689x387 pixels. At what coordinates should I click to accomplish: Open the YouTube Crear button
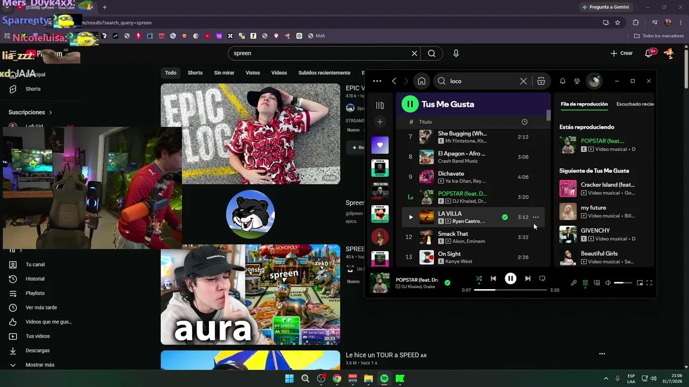[x=622, y=53]
